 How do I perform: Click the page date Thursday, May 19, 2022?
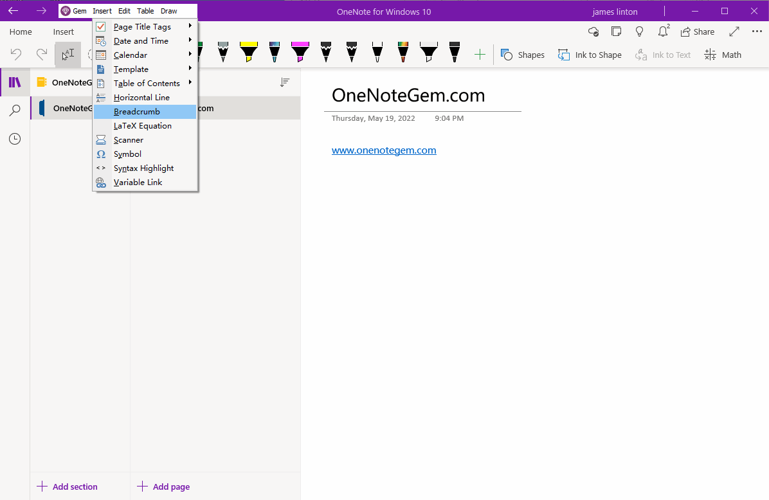point(373,118)
